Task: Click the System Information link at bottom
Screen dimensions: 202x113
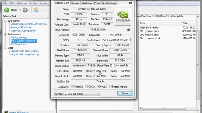Action: click(18, 112)
